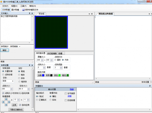
Task: Click the shift-left arrow in 取模微调
Action: [3, 102]
